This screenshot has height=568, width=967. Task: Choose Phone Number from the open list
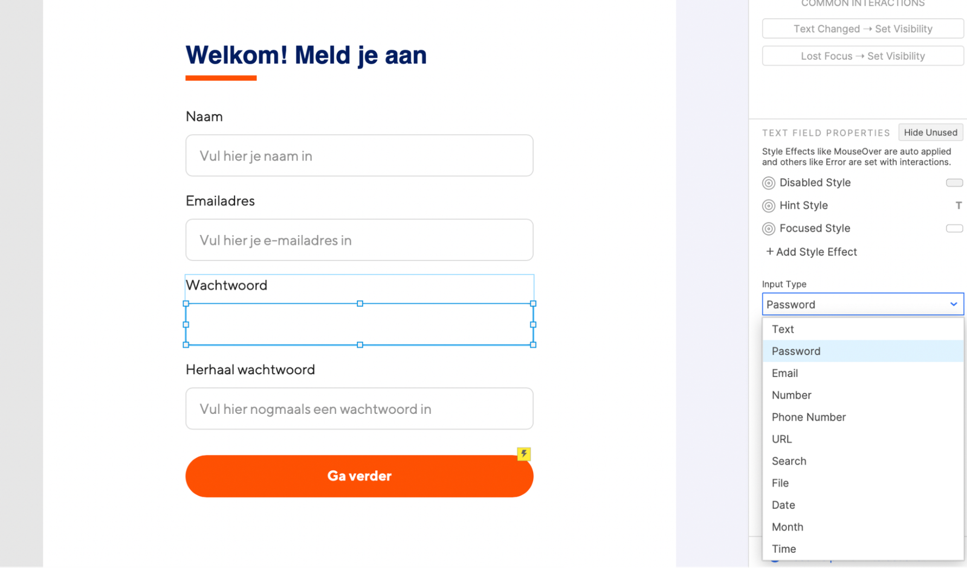[808, 417]
